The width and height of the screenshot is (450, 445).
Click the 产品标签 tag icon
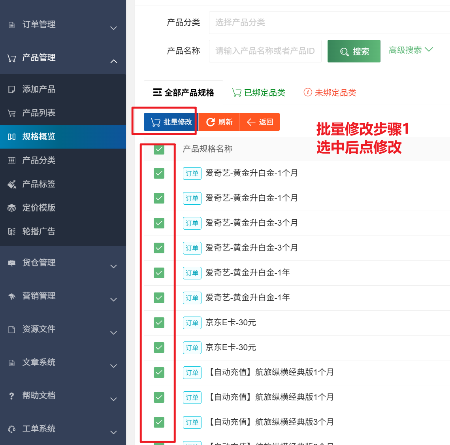pyautogui.click(x=12, y=184)
